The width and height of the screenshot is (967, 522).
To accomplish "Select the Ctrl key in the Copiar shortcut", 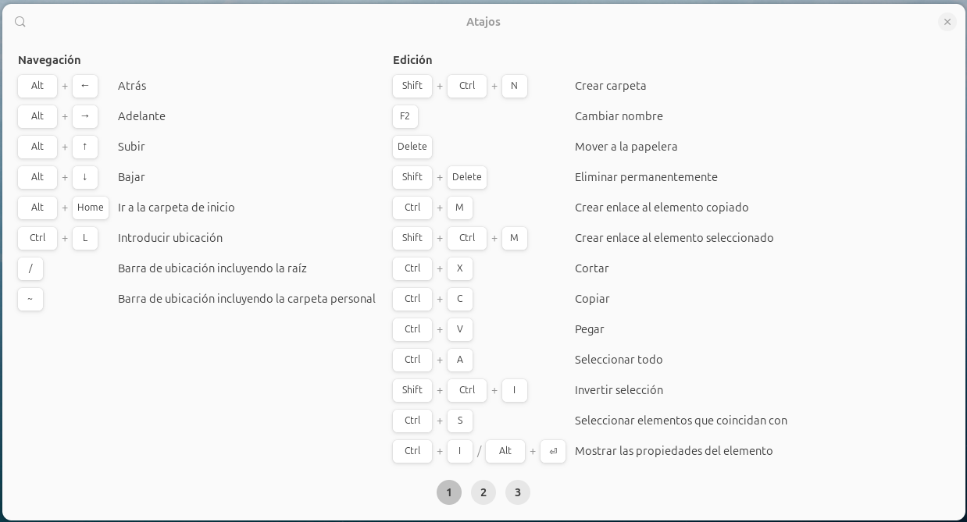I will 412,299.
